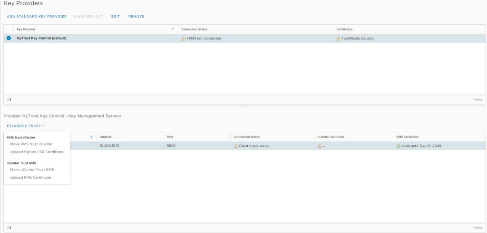487x233 pixels.
Task: Select Make vCenter Trust KMS option
Action: coord(32,170)
